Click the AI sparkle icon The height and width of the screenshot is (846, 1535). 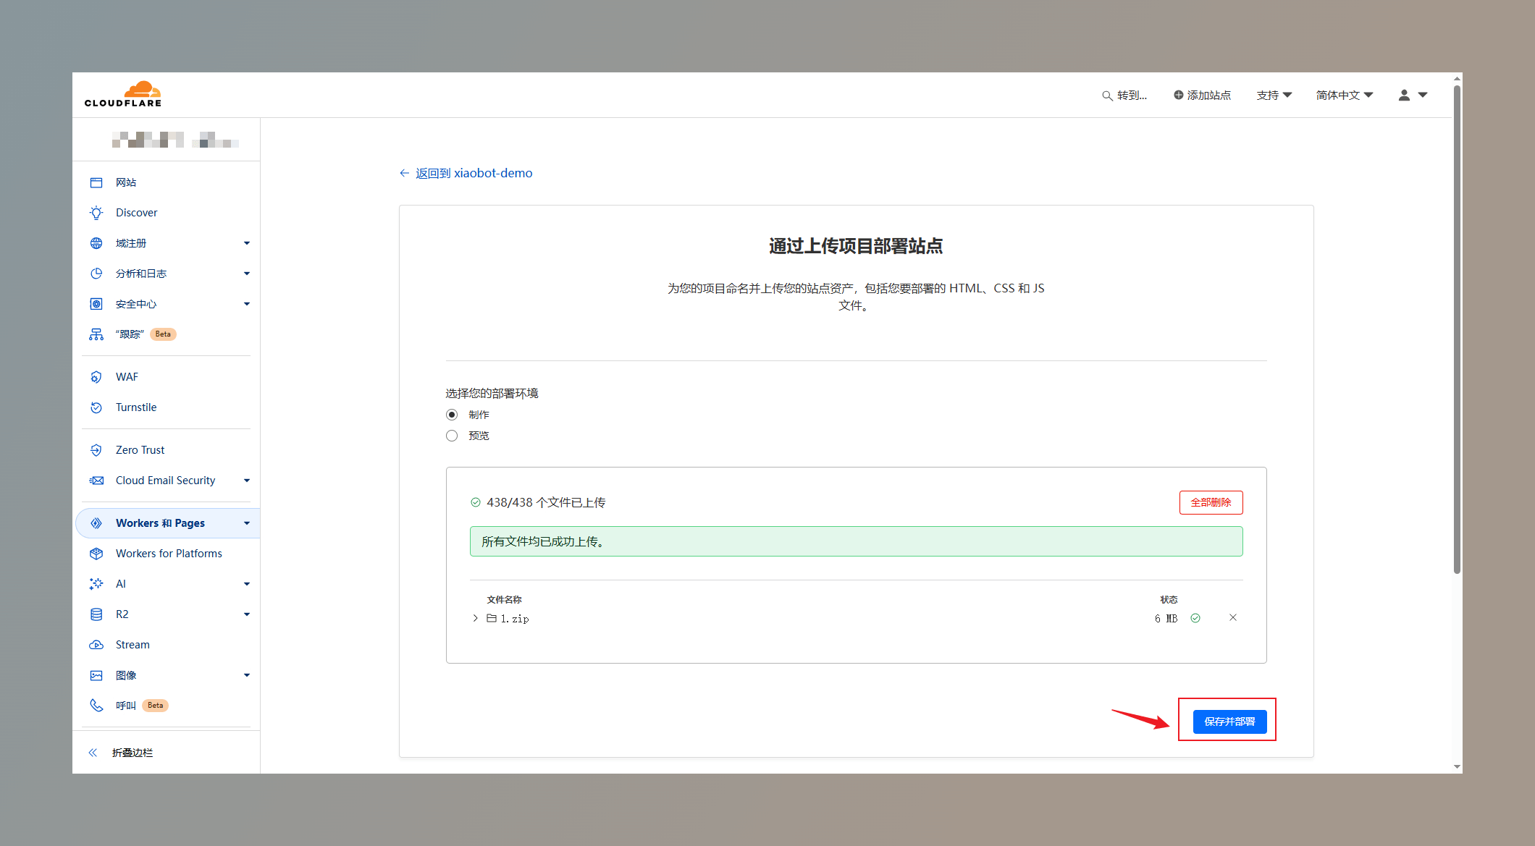(96, 584)
